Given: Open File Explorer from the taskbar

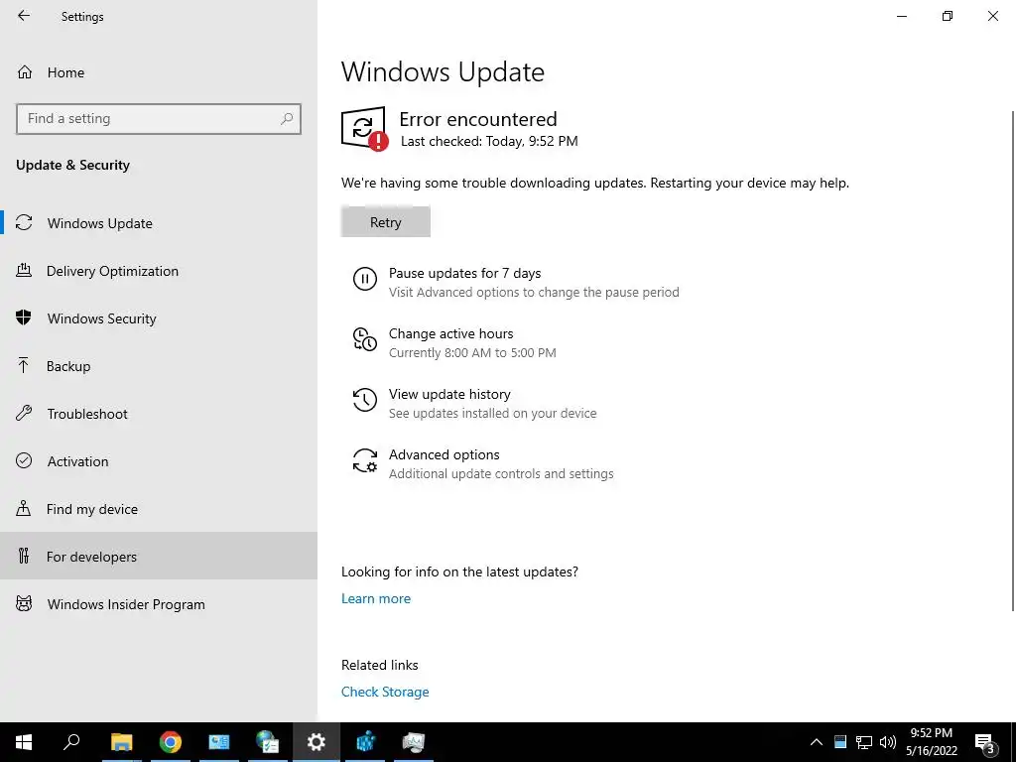Looking at the screenshot, I should tap(121, 742).
